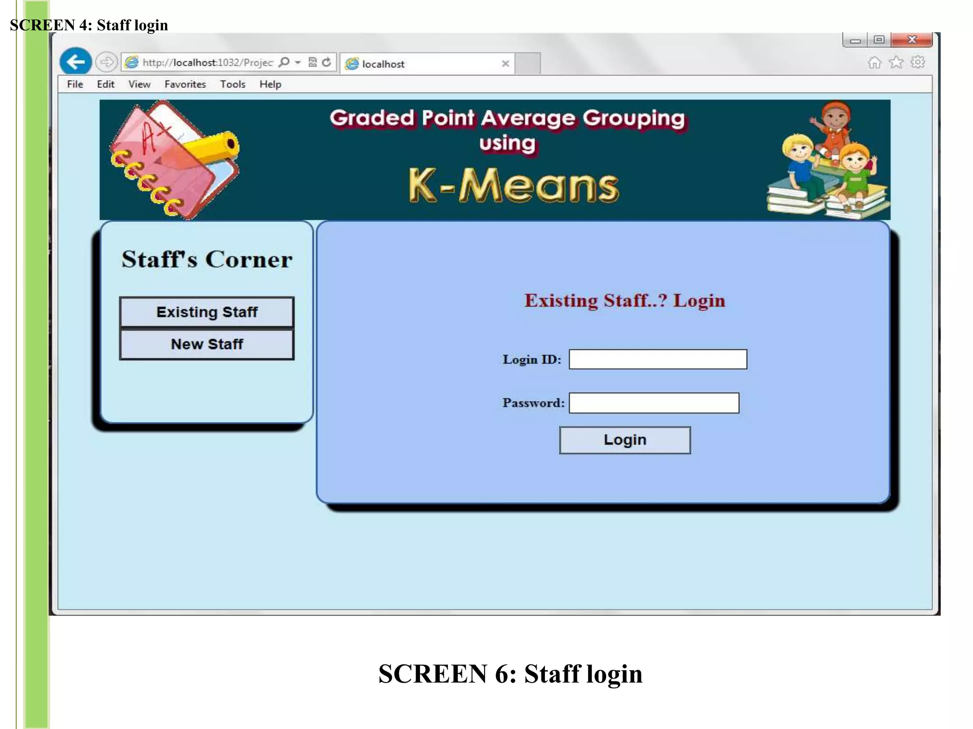Click the K-Means banner title
Viewport: 973px width, 729px height.
[514, 185]
